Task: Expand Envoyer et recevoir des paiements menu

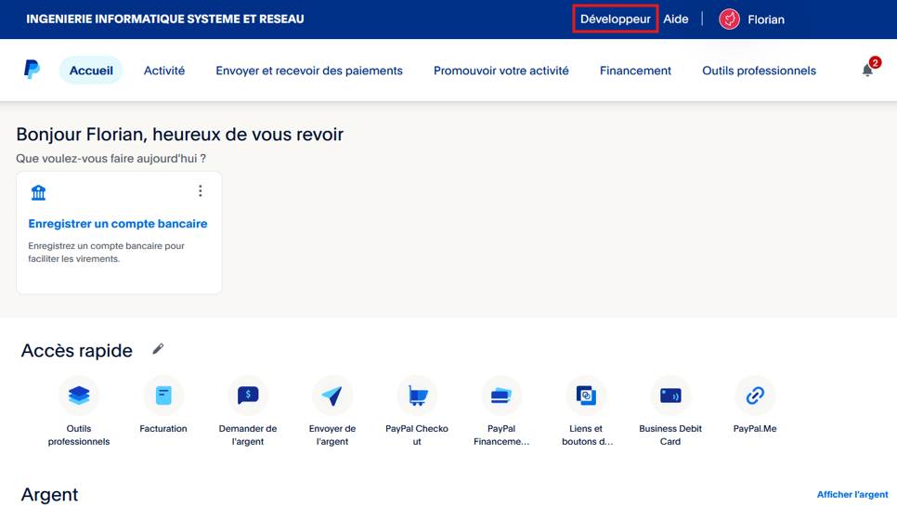Action: coord(309,71)
